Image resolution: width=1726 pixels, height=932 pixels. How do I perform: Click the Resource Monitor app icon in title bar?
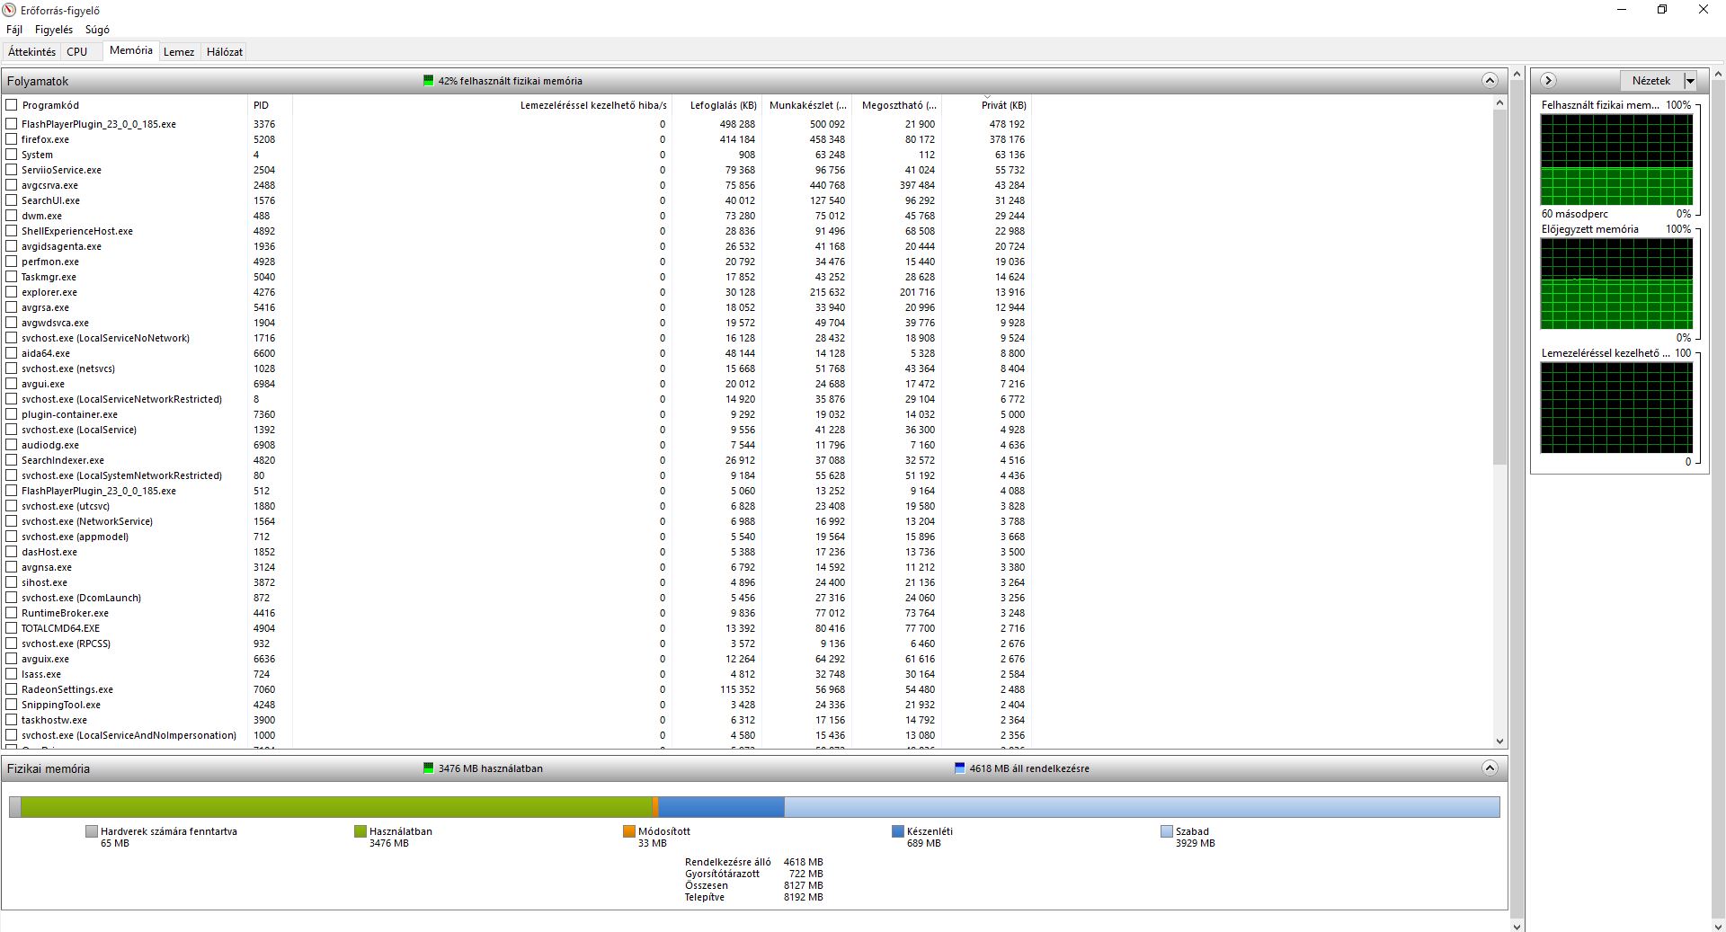10,10
